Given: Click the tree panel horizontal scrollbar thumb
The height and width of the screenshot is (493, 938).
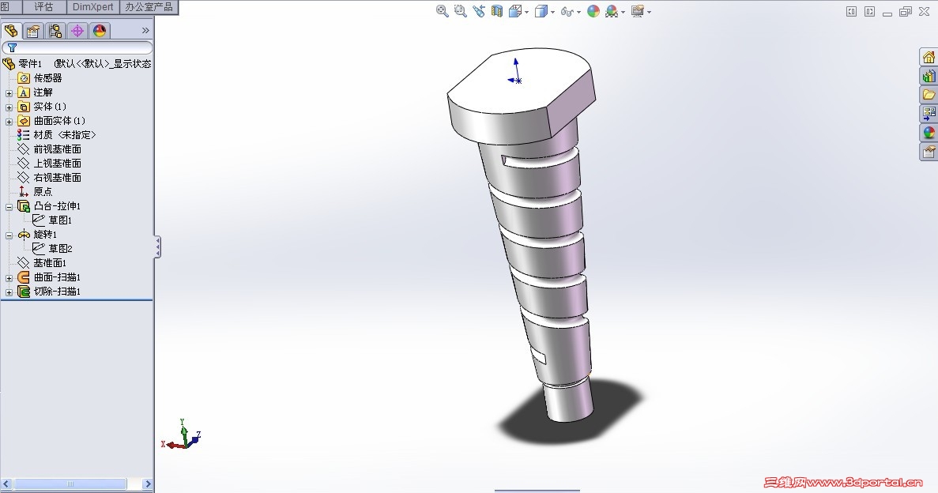Looking at the screenshot, I should pyautogui.click(x=70, y=484).
